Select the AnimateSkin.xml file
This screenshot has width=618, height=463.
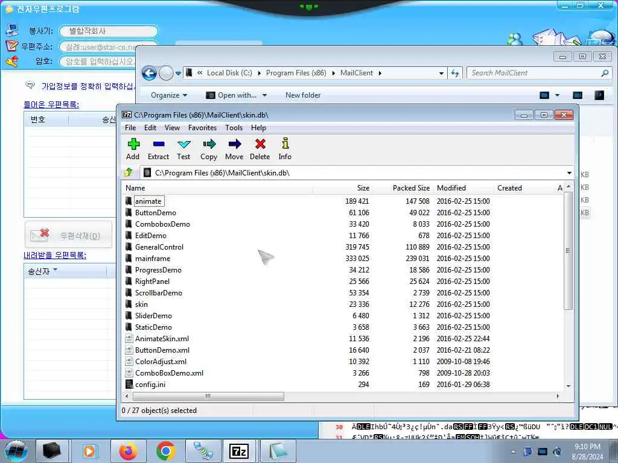coord(162,339)
